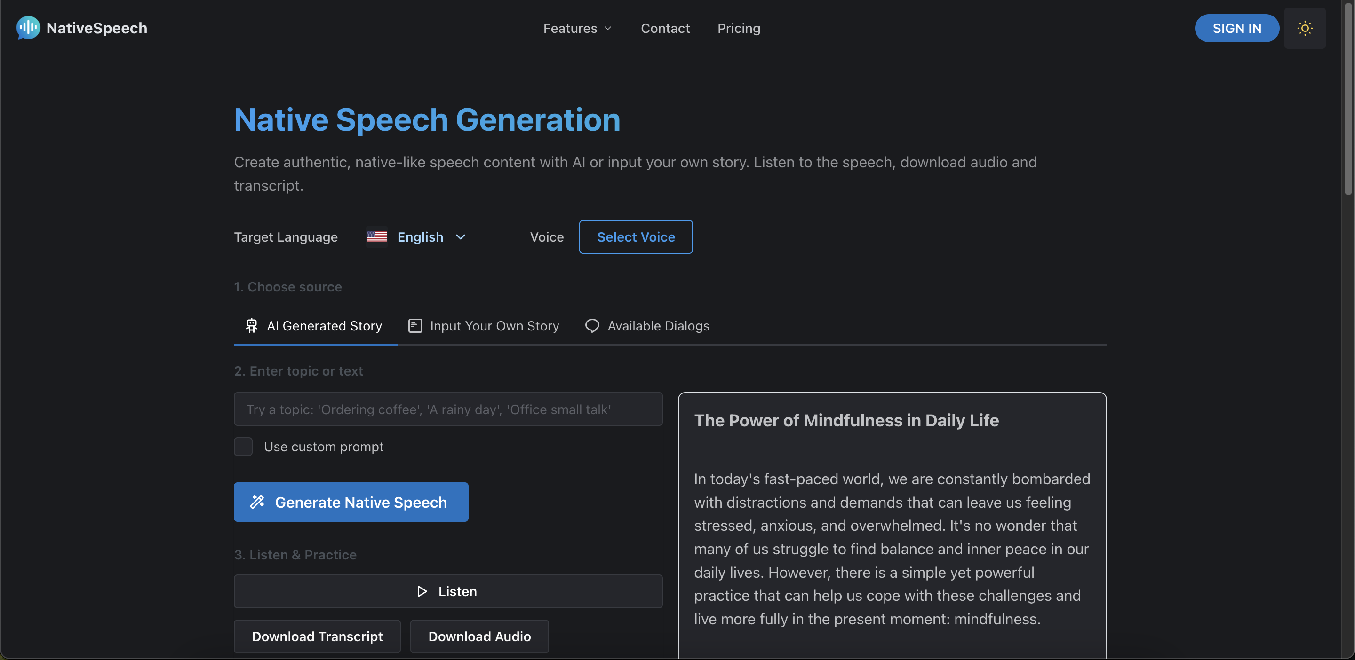Open the Pricing page
Viewport: 1355px width, 660px height.
point(739,28)
